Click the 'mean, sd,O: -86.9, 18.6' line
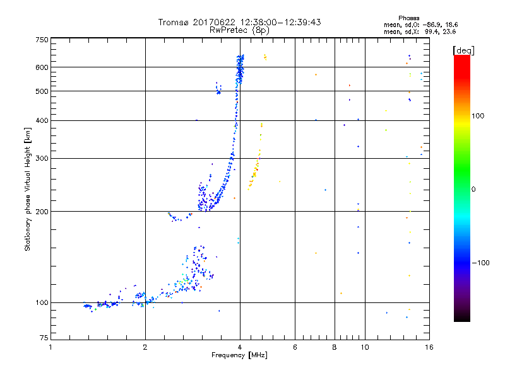This screenshot has width=505, height=378. pos(420,25)
